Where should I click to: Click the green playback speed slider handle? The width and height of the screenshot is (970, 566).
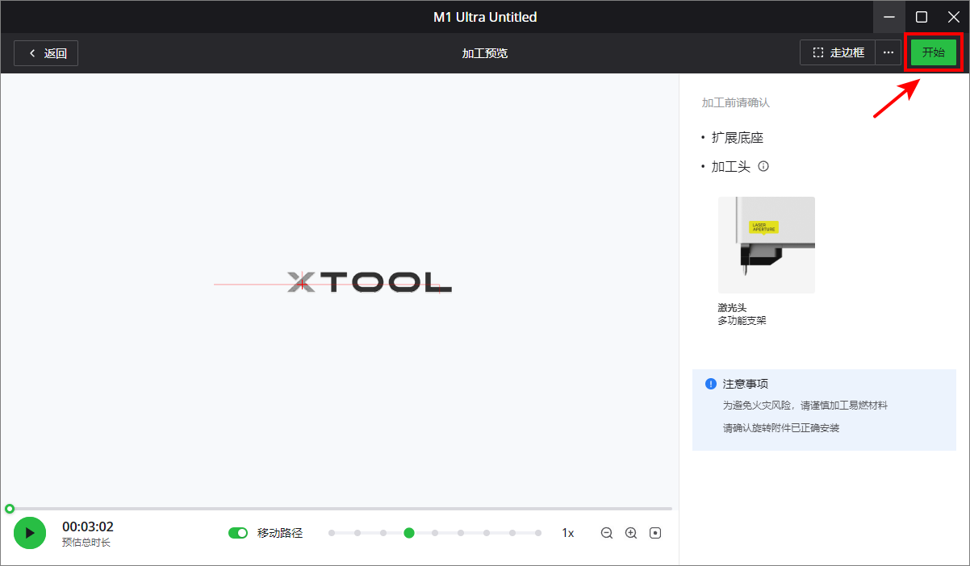(409, 533)
